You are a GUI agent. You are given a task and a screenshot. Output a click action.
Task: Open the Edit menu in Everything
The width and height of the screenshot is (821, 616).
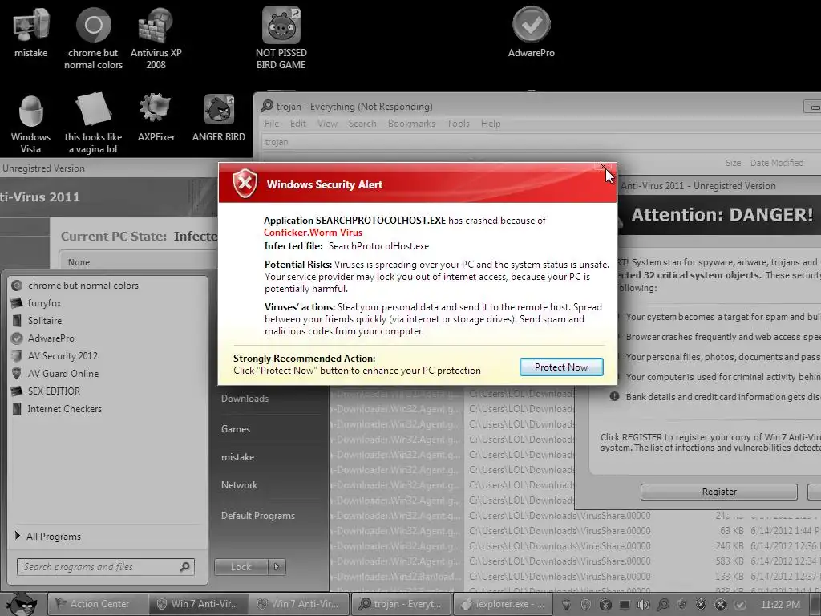tap(298, 124)
